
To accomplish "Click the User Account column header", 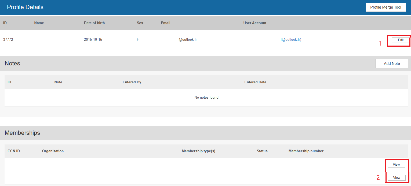I will [254, 23].
